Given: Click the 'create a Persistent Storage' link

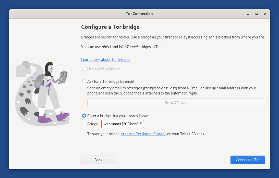Looking at the screenshot, I should 144,134.
